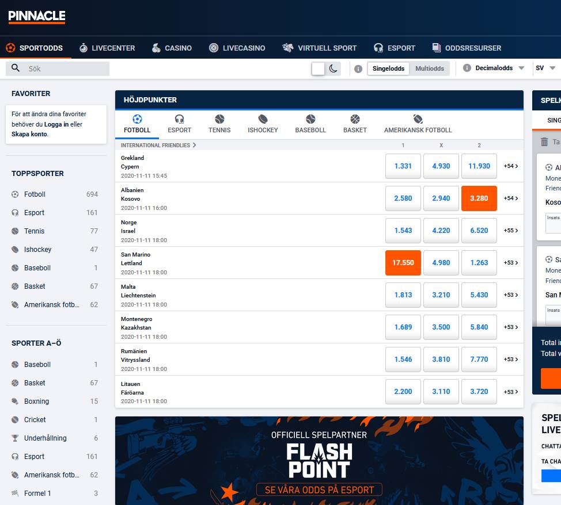
Task: Click info icon next to Decimalodds
Action: click(x=467, y=68)
